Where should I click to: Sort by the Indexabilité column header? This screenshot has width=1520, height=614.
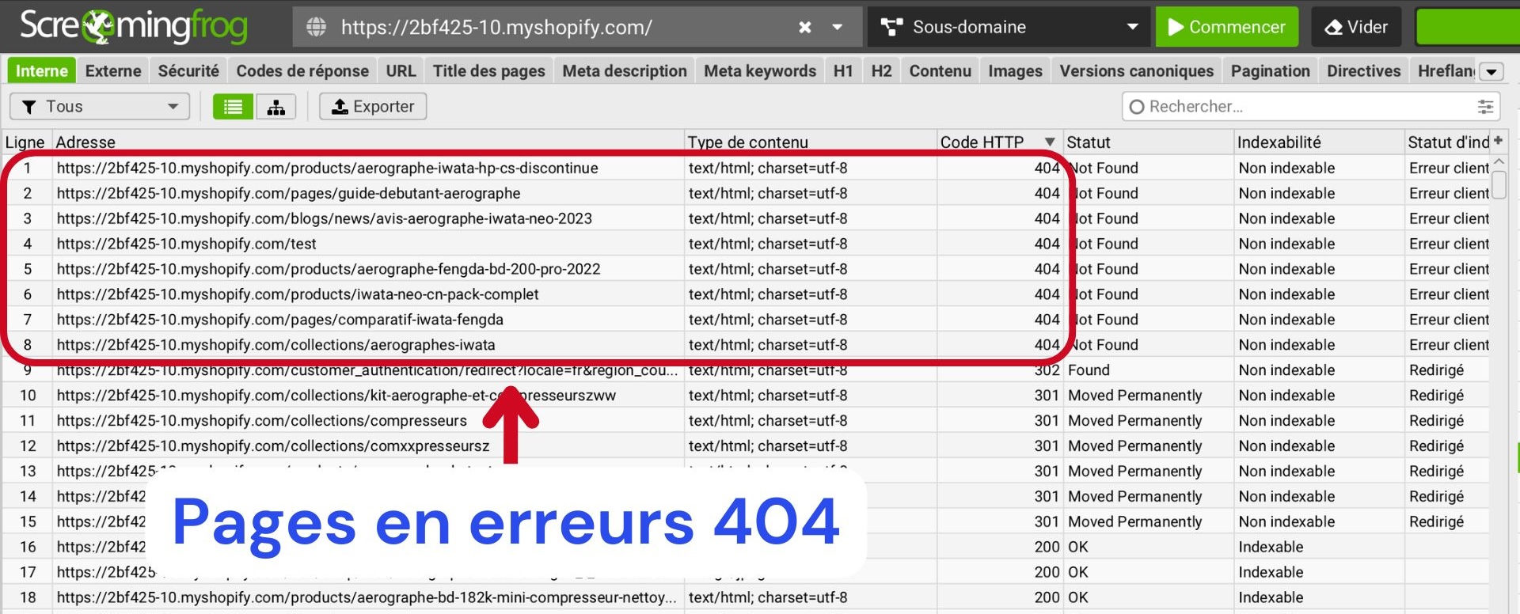pos(1318,142)
